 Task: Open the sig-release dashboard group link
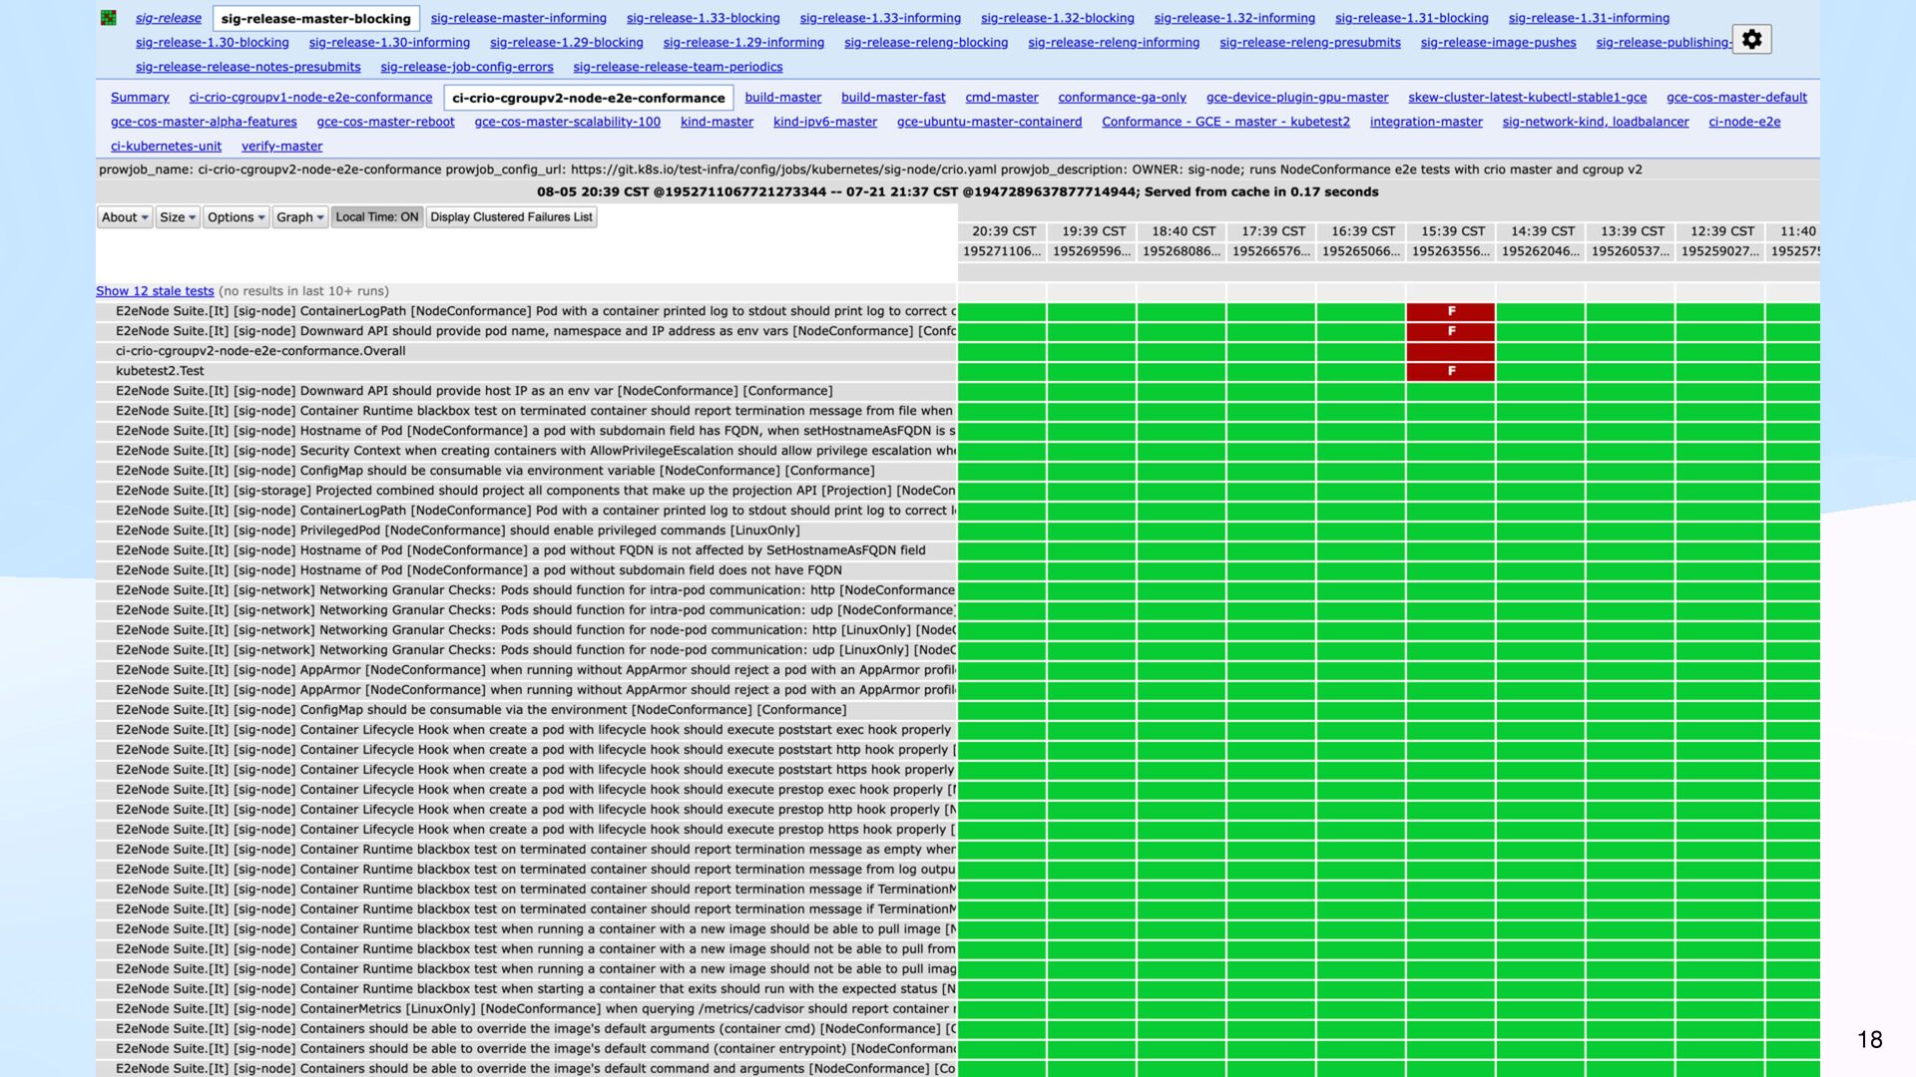point(169,18)
